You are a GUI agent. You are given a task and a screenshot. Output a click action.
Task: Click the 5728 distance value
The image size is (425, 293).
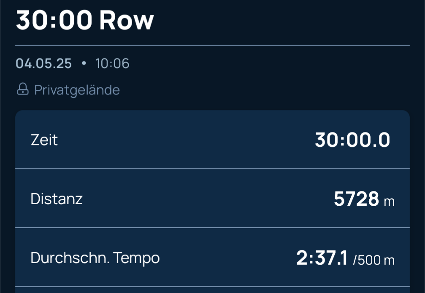point(357,199)
